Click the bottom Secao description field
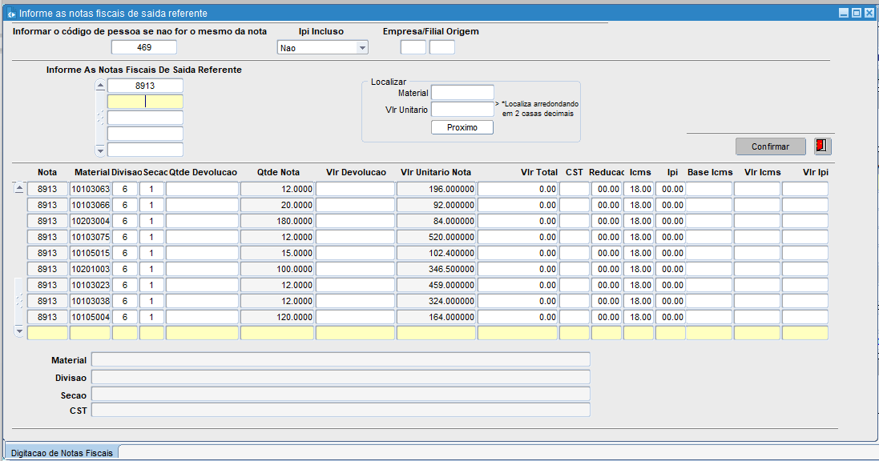Viewport: 879px width, 461px height. click(x=341, y=395)
